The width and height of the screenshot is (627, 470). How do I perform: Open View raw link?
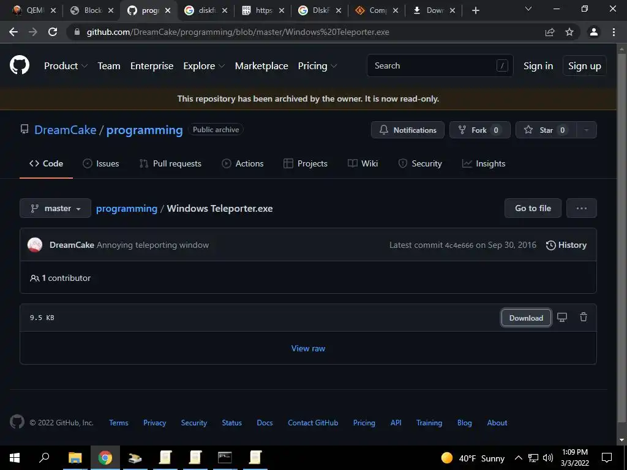(308, 348)
